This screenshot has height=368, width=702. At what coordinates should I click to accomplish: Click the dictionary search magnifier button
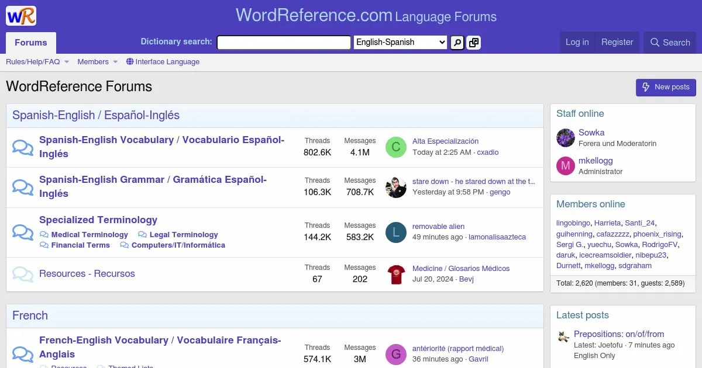pyautogui.click(x=457, y=42)
